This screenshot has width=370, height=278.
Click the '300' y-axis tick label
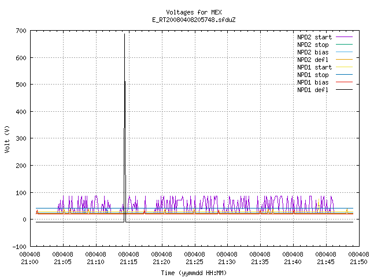pos(21,138)
